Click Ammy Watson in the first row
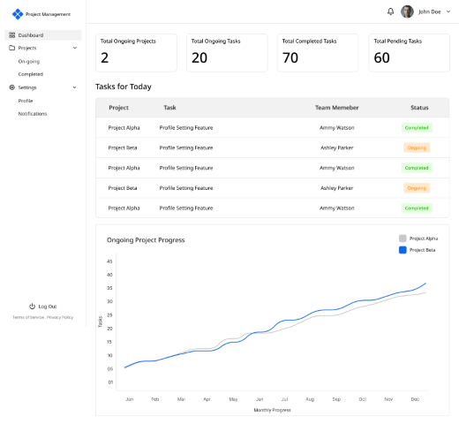This screenshot has height=424, width=459. [337, 127]
